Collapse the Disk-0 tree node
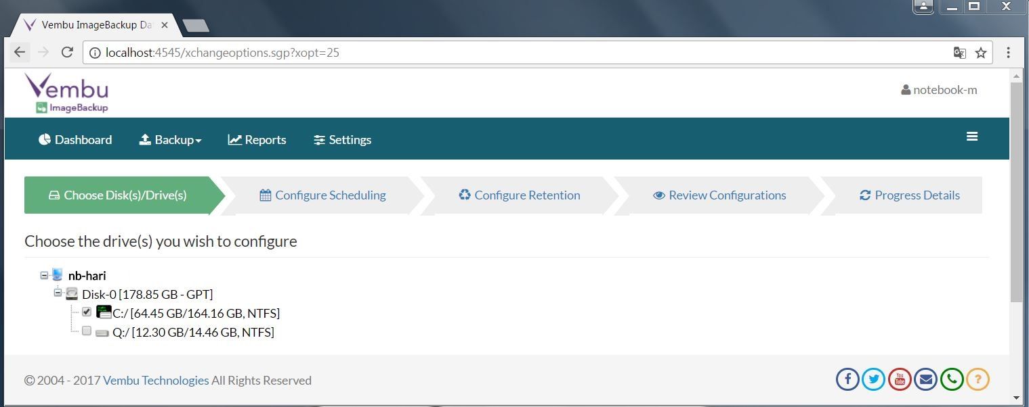Screen dimensions: 1029x407 click(58, 293)
